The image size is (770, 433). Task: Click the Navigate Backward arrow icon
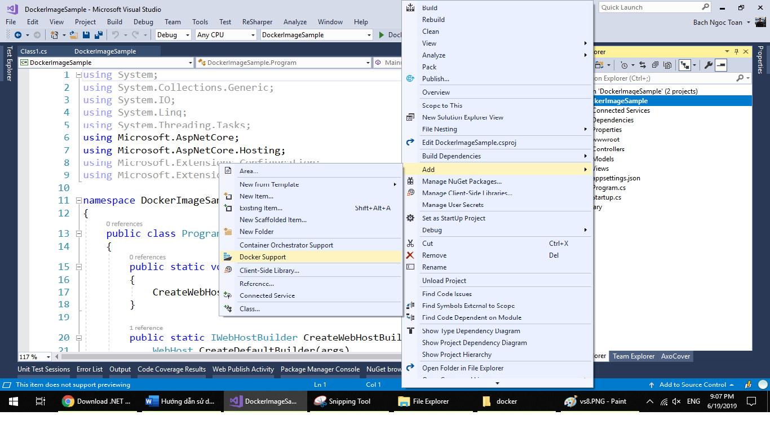click(x=17, y=35)
